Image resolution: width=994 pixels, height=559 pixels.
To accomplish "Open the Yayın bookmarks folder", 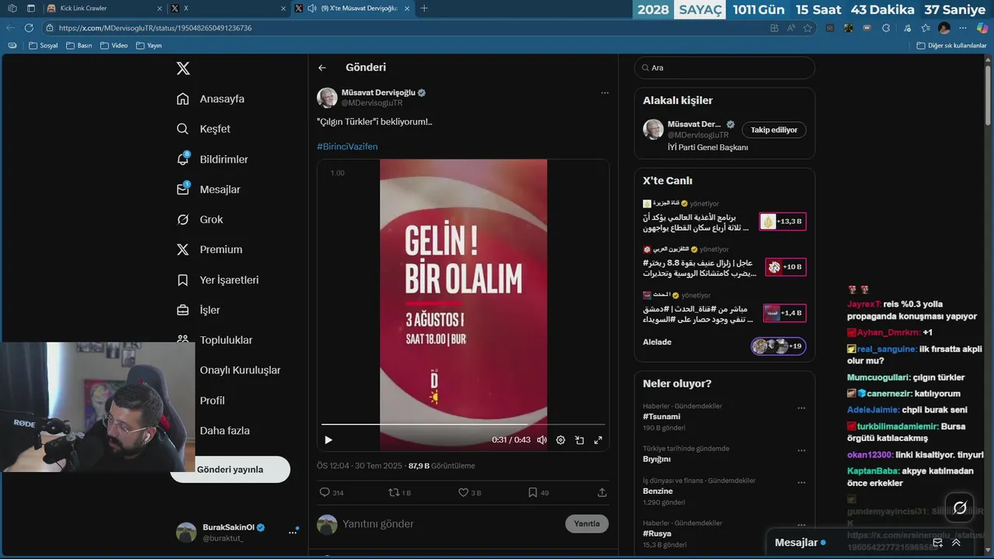I will [149, 46].
